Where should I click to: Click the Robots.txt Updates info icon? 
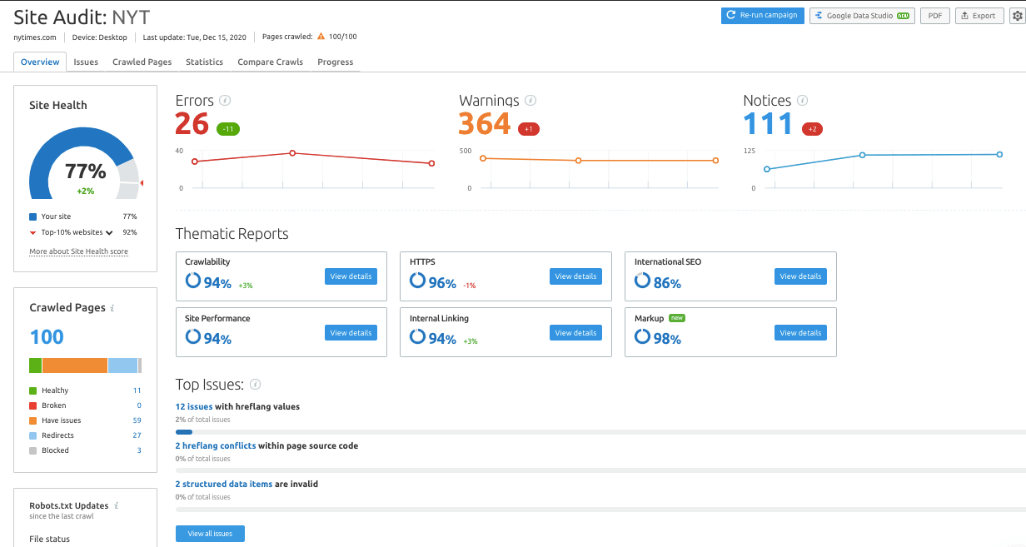pos(116,505)
